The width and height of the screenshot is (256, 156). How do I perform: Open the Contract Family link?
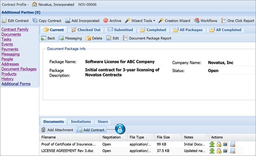pos(15,30)
